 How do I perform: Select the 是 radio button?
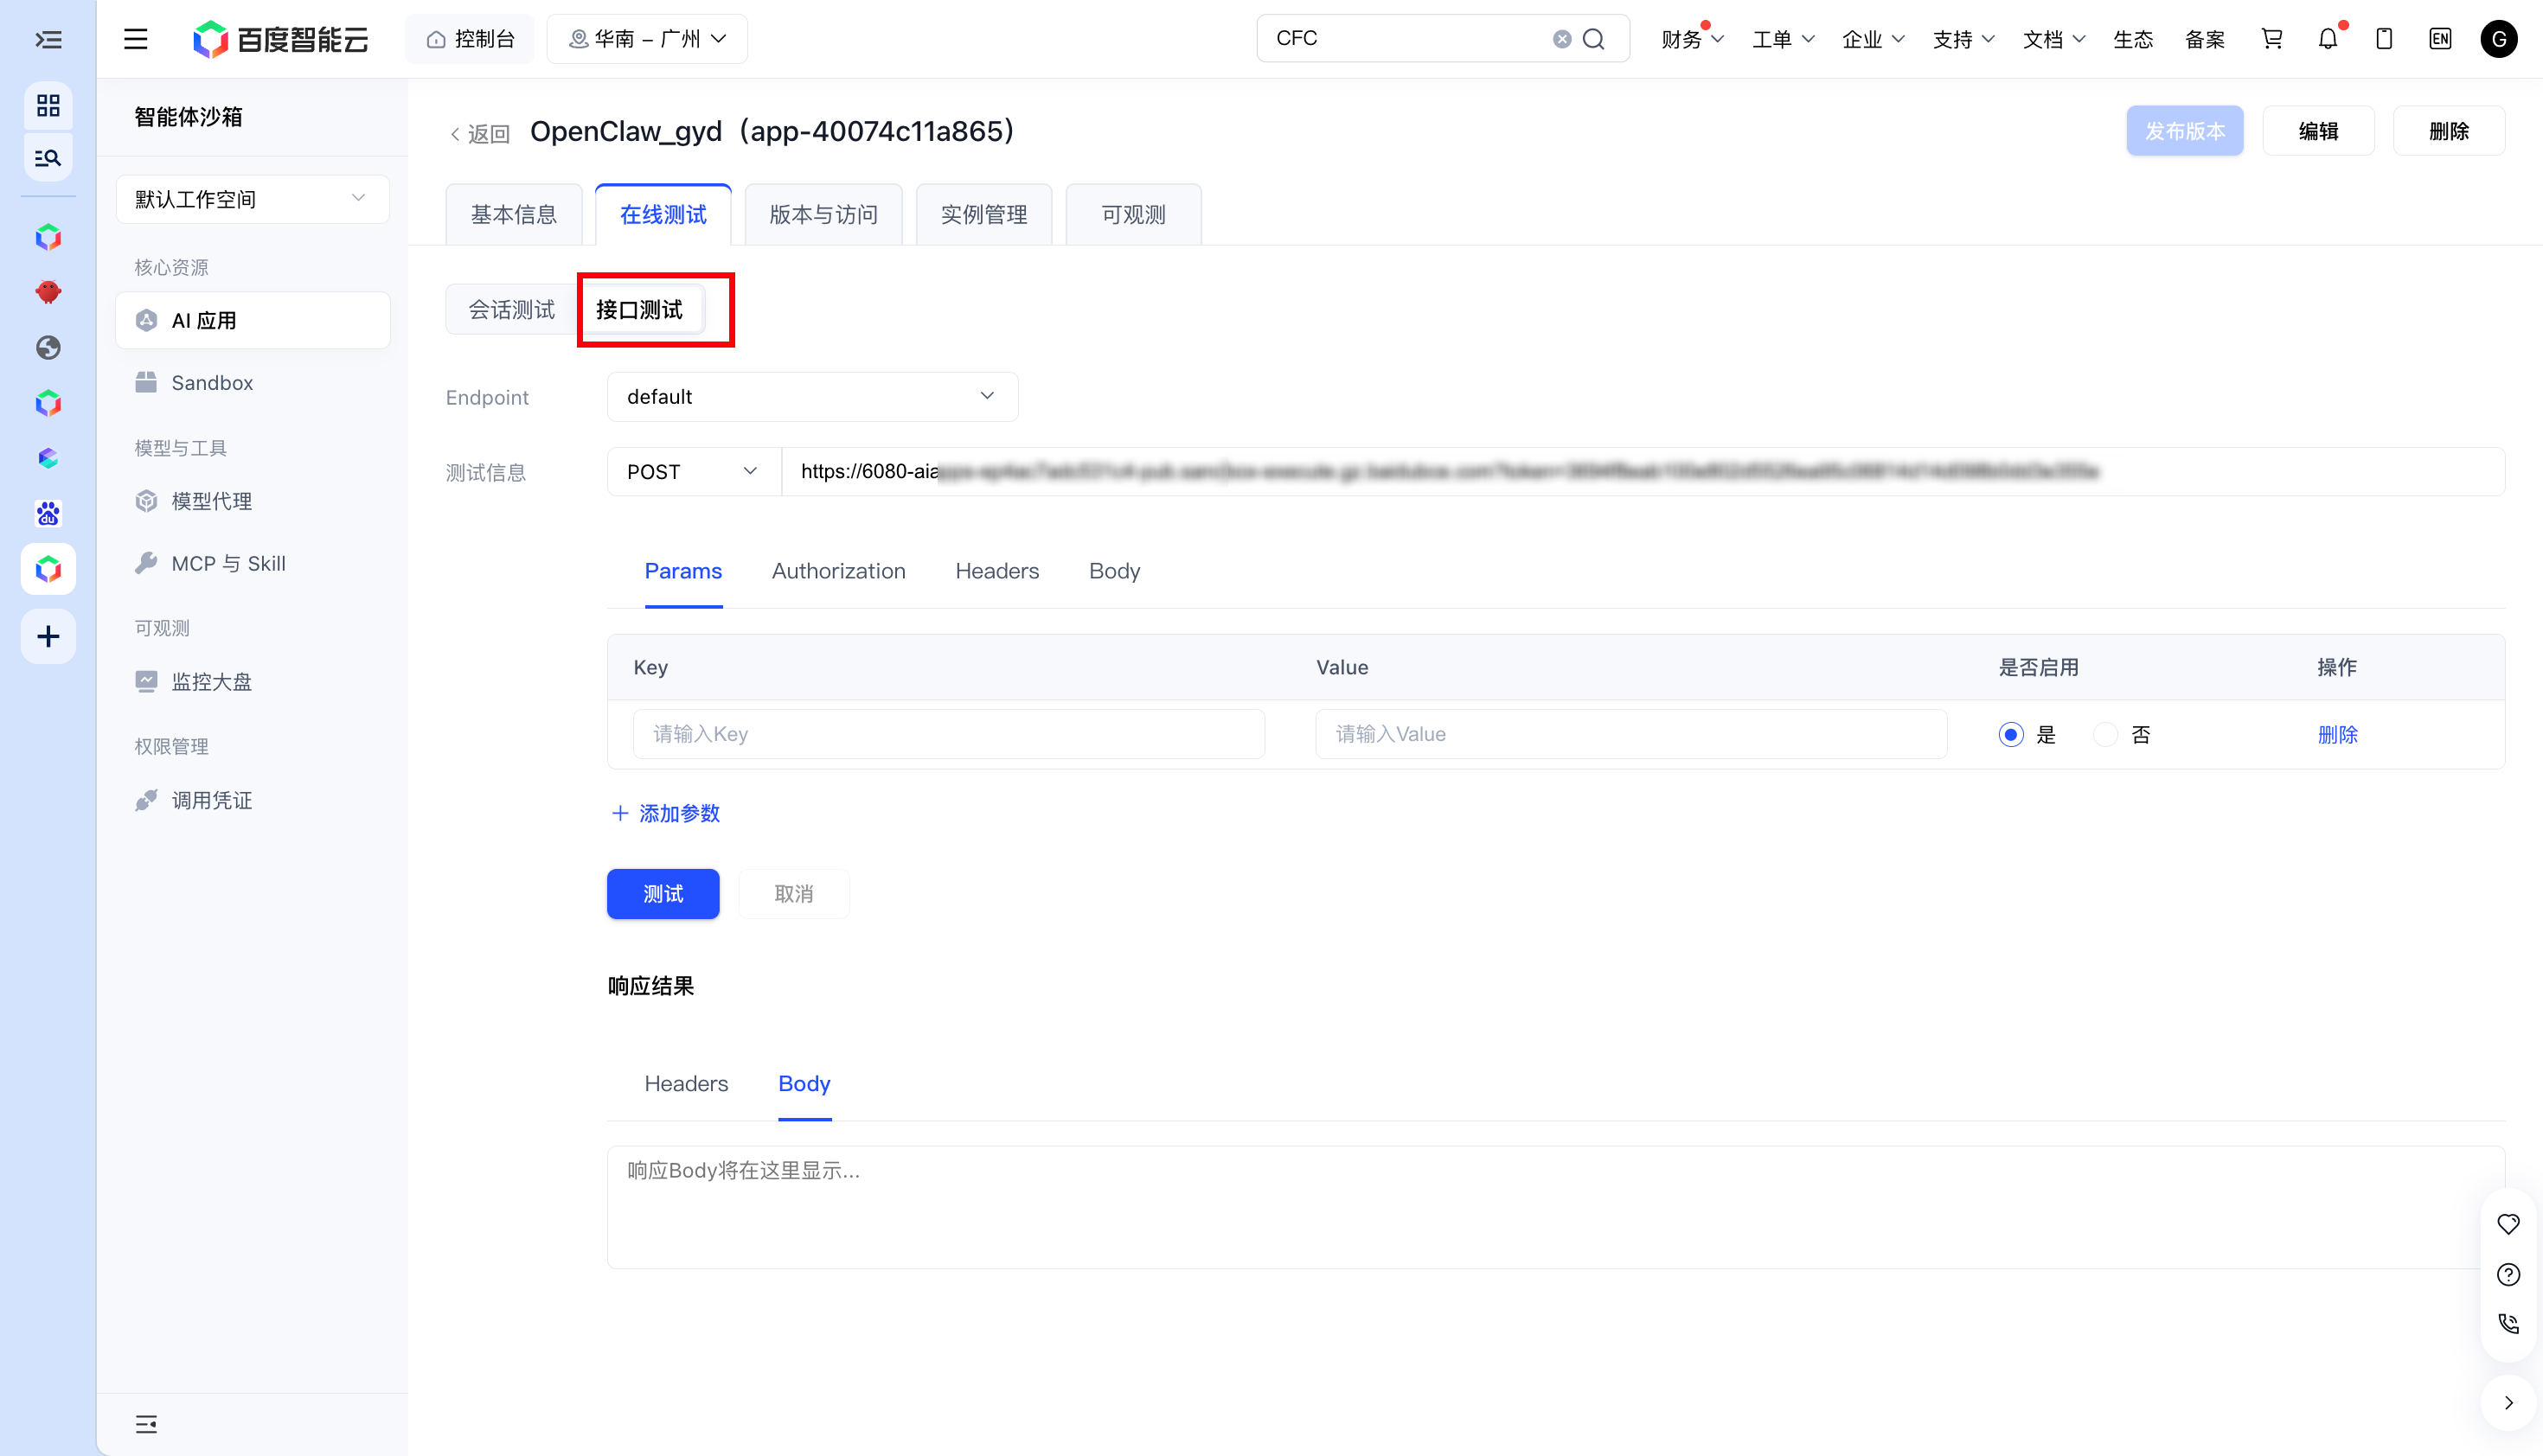[x=2011, y=735]
